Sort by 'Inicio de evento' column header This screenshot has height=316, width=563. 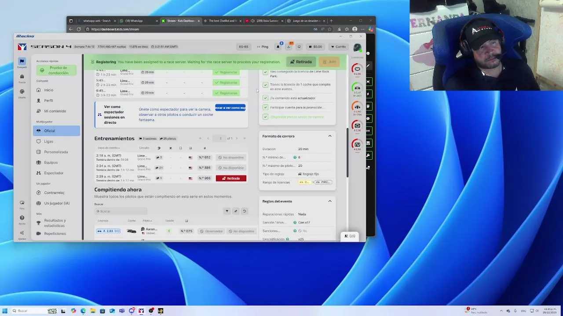tap(109, 148)
